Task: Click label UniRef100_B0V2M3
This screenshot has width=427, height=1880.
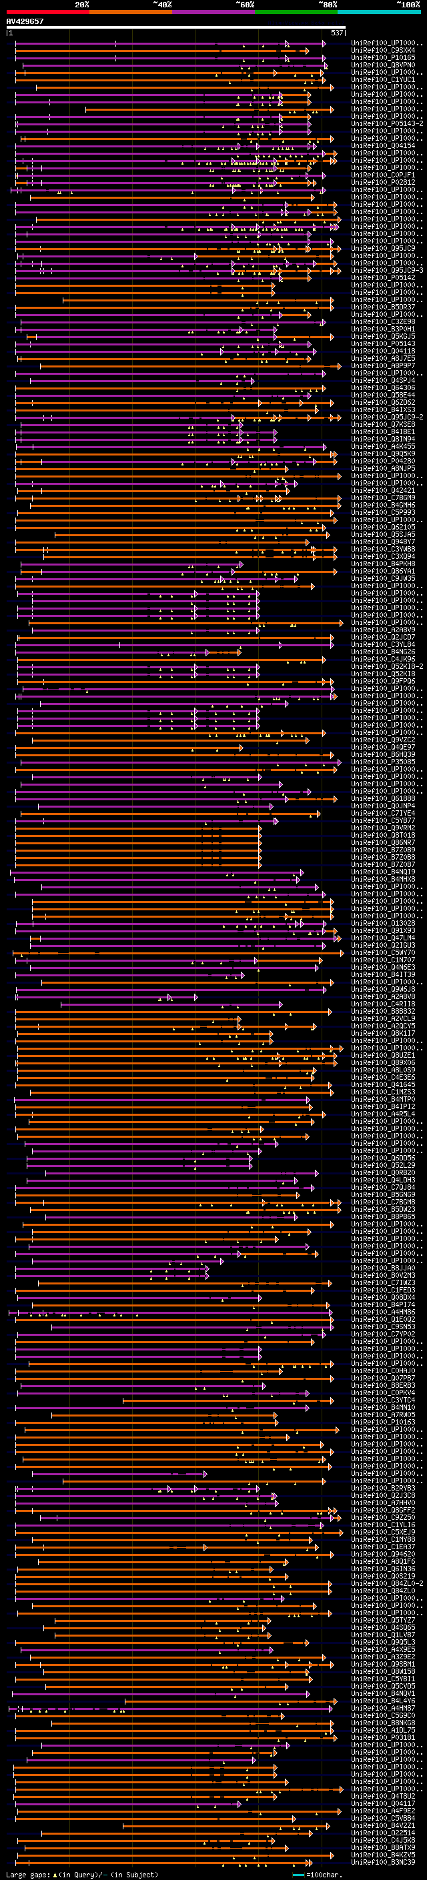Action: tap(383, 1275)
